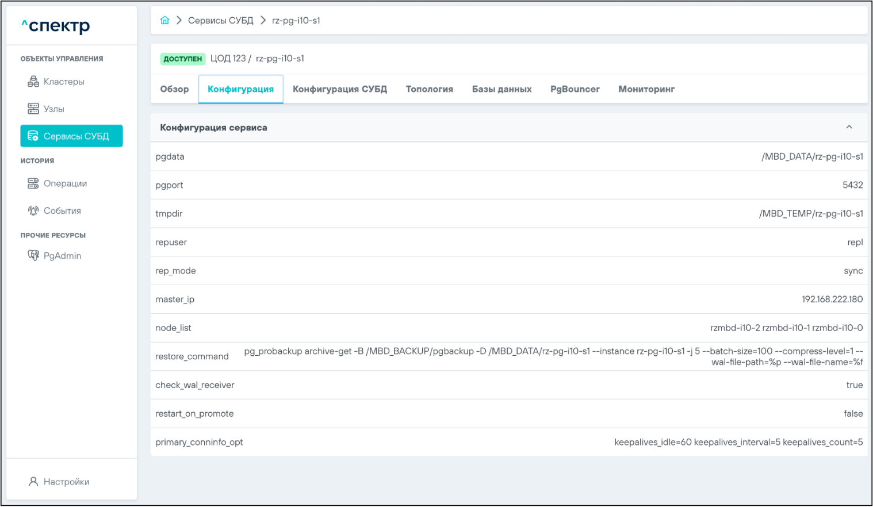Click the rz-pg-i10-s1 breadcrumb item

pyautogui.click(x=296, y=21)
